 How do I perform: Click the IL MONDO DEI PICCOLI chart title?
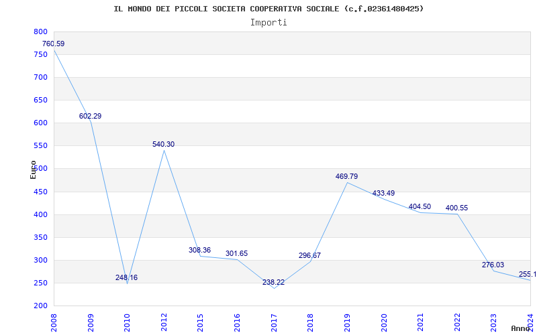[x=268, y=9]
